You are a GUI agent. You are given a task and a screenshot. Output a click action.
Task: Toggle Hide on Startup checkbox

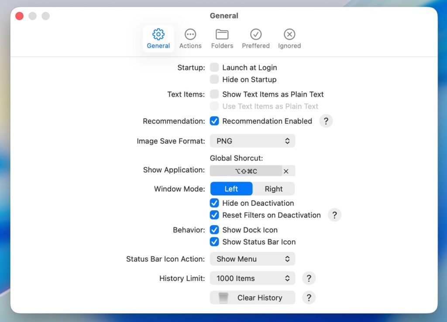[214, 80]
